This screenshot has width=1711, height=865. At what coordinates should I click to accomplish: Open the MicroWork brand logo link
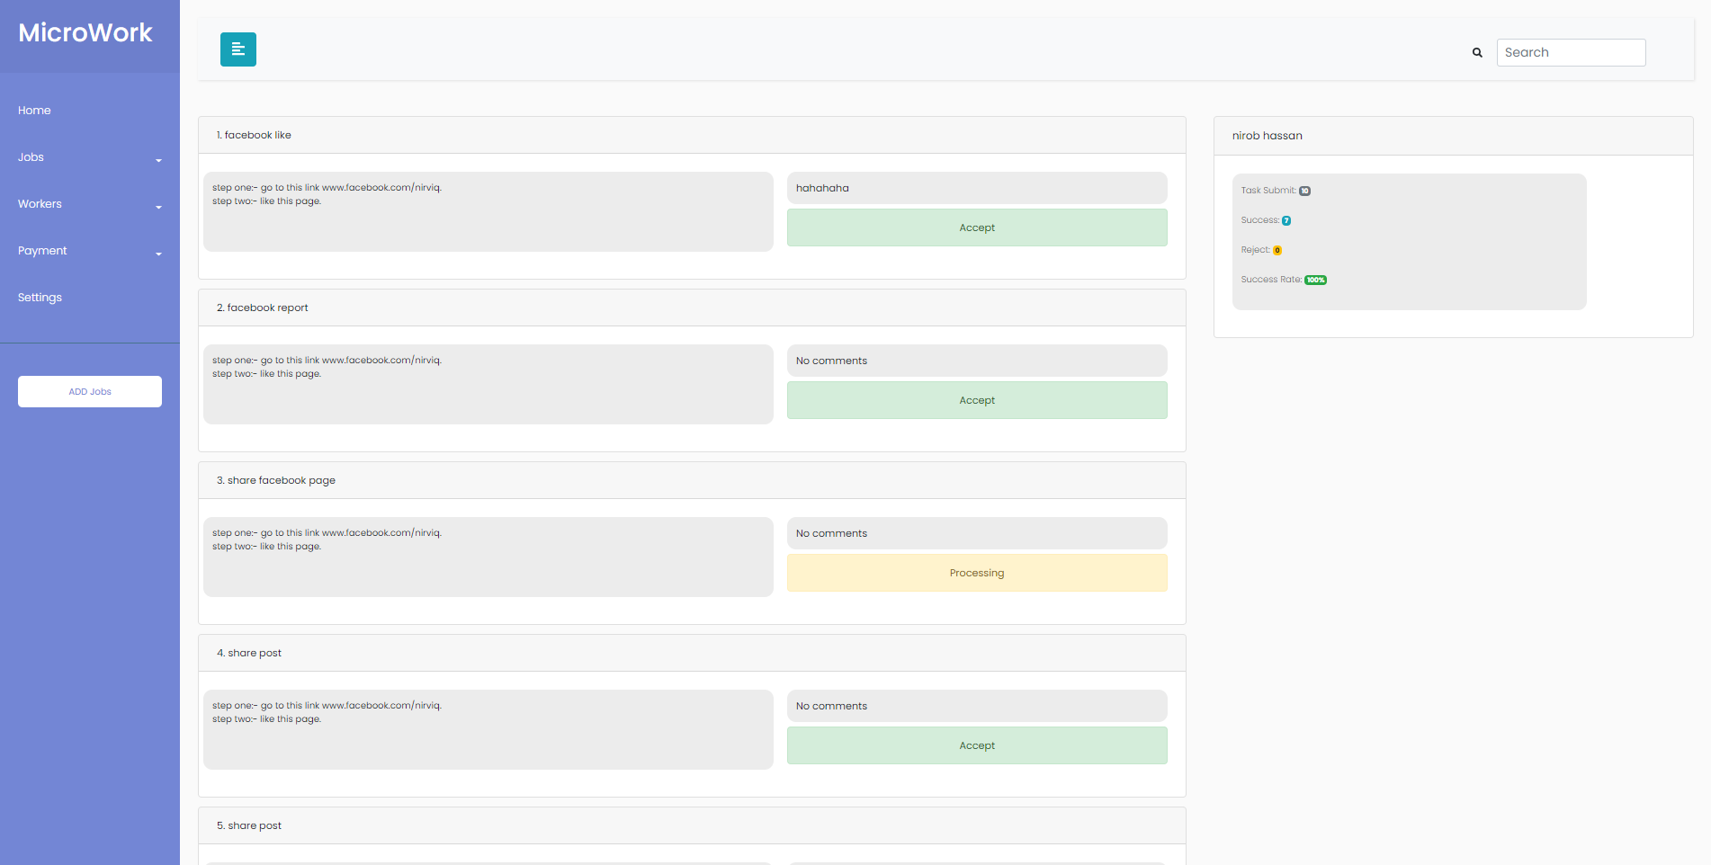coord(85,32)
